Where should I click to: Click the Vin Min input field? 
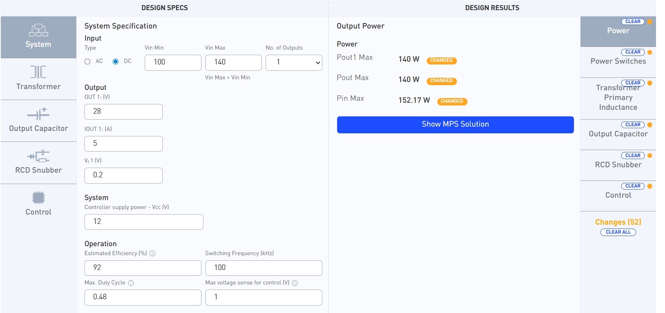tap(173, 63)
